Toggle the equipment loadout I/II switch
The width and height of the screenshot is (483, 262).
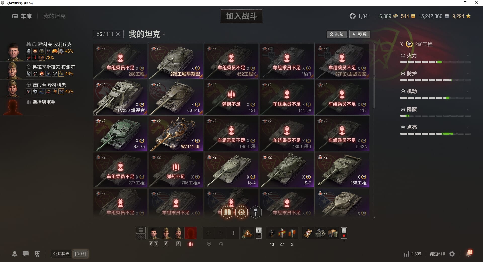[x=258, y=233]
